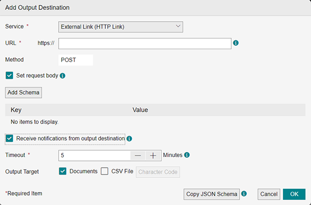Cancel the Add Output Destination dialog
The image size is (311, 205).
coord(268,194)
